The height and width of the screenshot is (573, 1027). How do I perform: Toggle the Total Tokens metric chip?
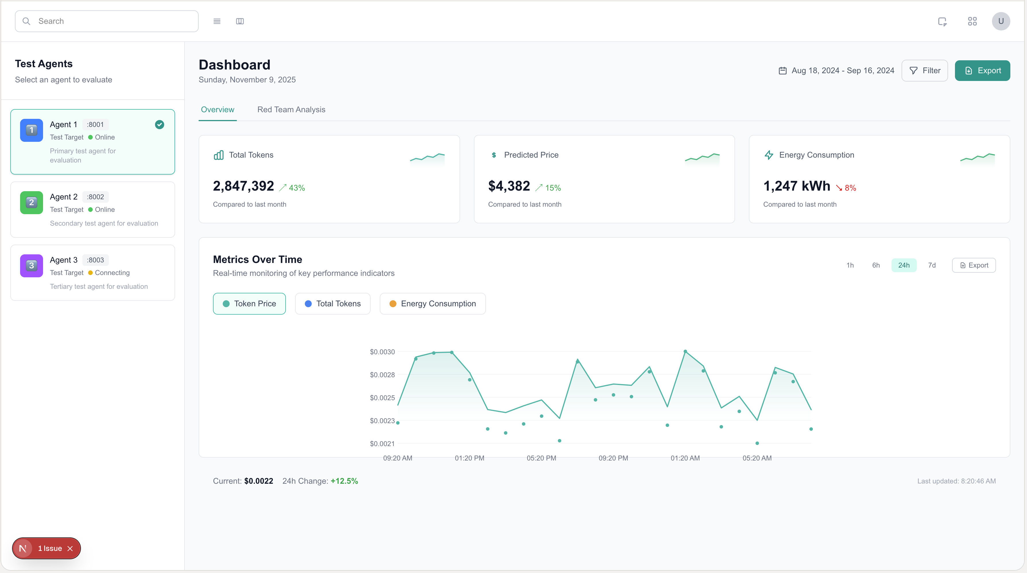click(332, 303)
